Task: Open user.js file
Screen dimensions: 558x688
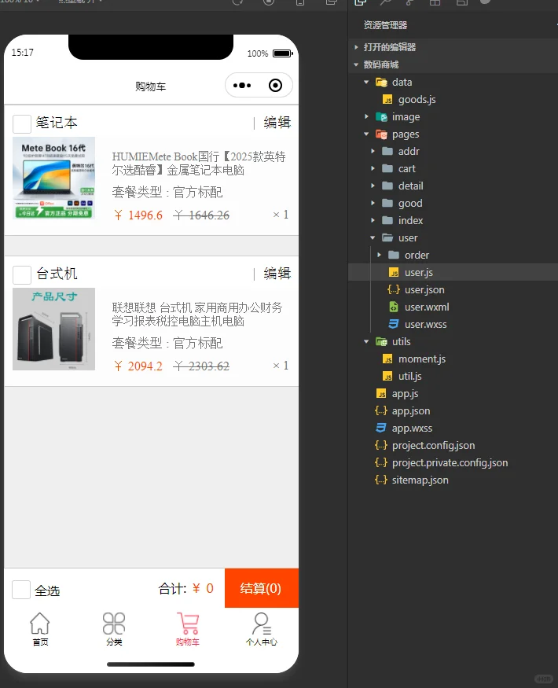Action: tap(418, 273)
